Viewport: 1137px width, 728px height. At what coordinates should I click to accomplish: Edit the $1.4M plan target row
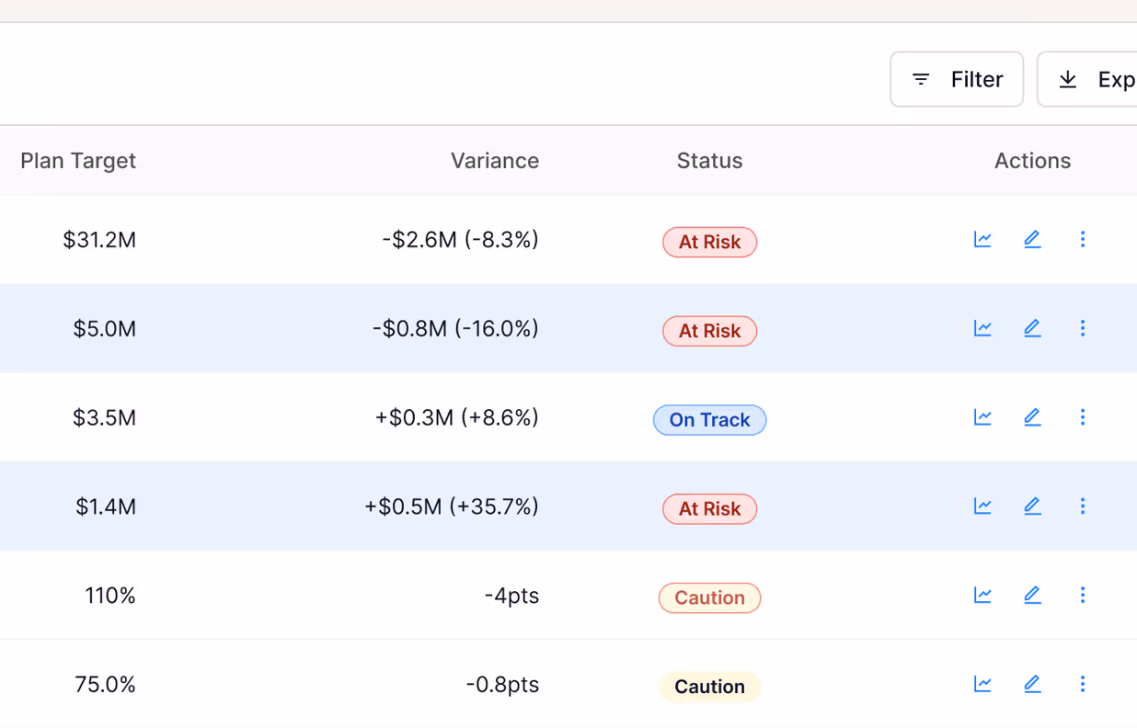pyautogui.click(x=1032, y=506)
